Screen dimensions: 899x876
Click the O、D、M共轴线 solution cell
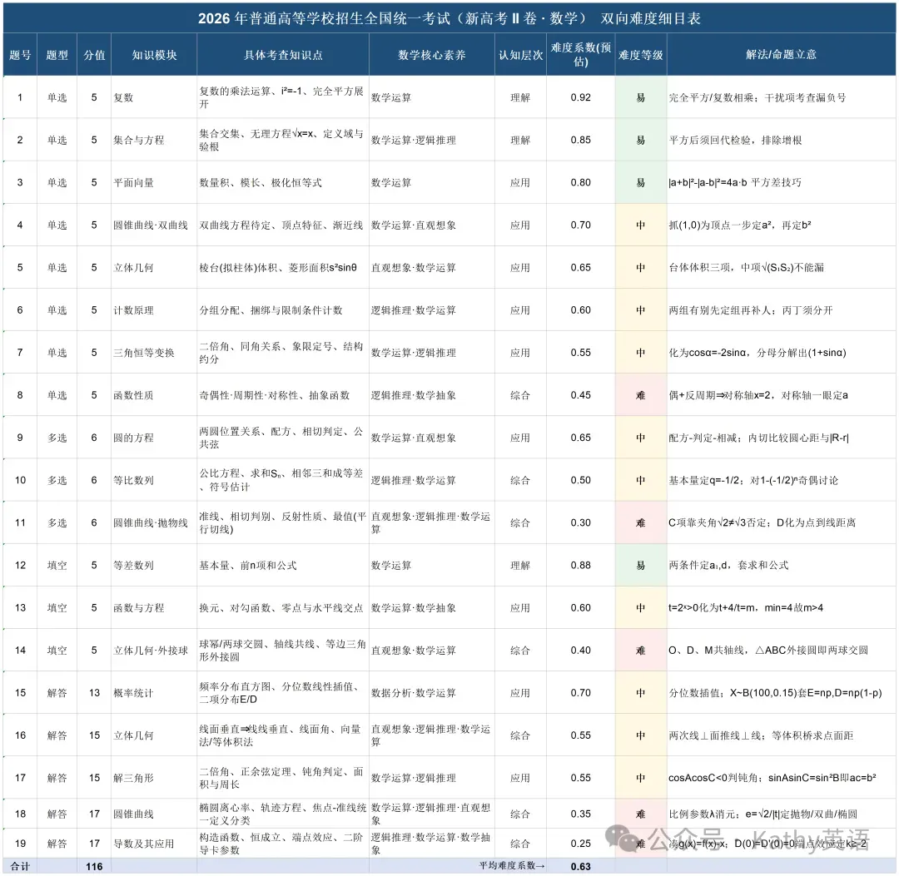coord(781,651)
